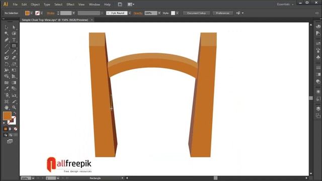Set paint mode to Color

(6, 129)
